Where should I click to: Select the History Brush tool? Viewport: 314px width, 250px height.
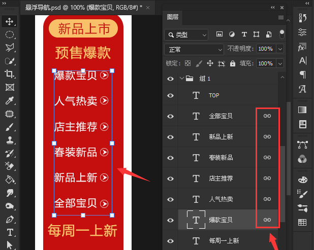click(x=9, y=154)
